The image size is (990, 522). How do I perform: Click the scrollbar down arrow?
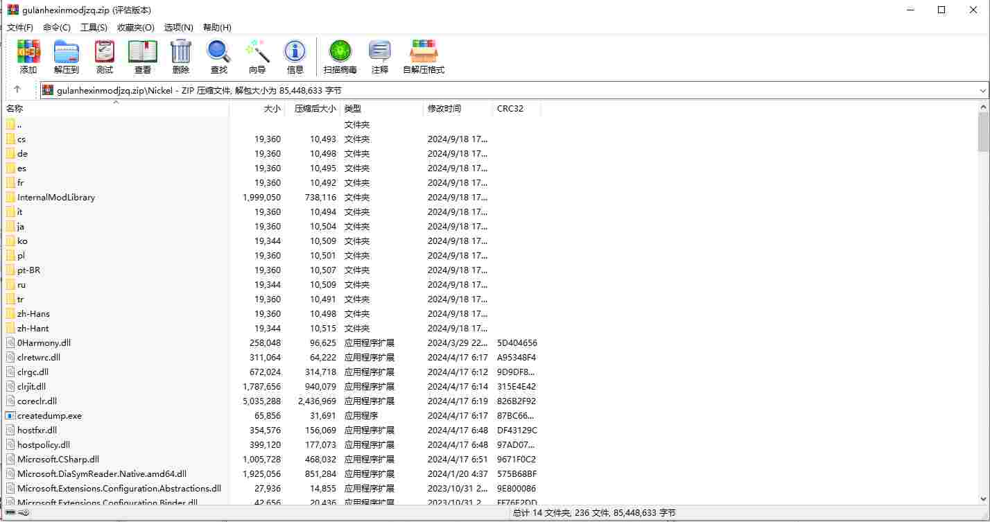tap(983, 498)
